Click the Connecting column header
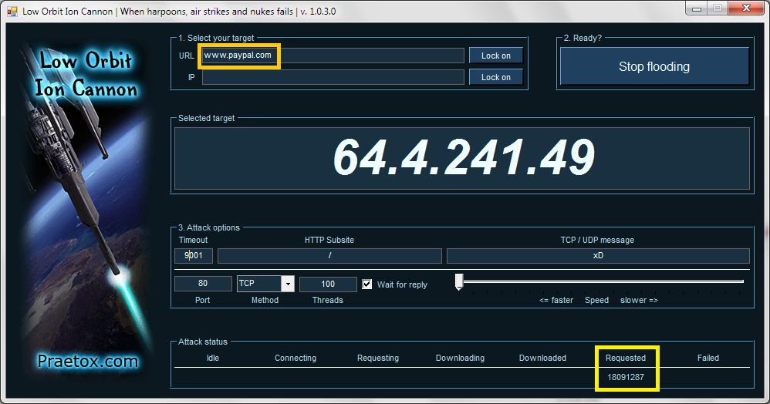 point(296,358)
